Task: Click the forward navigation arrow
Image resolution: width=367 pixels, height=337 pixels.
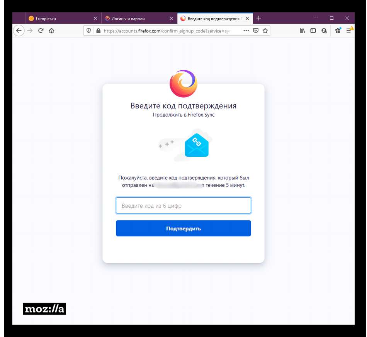Action: [x=30, y=30]
